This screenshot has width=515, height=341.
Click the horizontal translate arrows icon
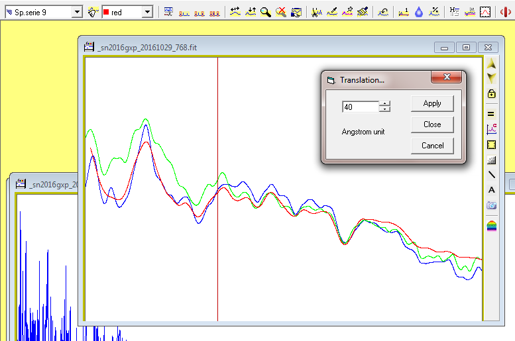click(x=235, y=12)
